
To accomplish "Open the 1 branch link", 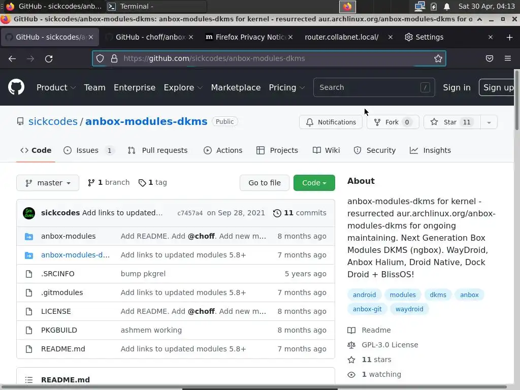I will click(x=109, y=182).
